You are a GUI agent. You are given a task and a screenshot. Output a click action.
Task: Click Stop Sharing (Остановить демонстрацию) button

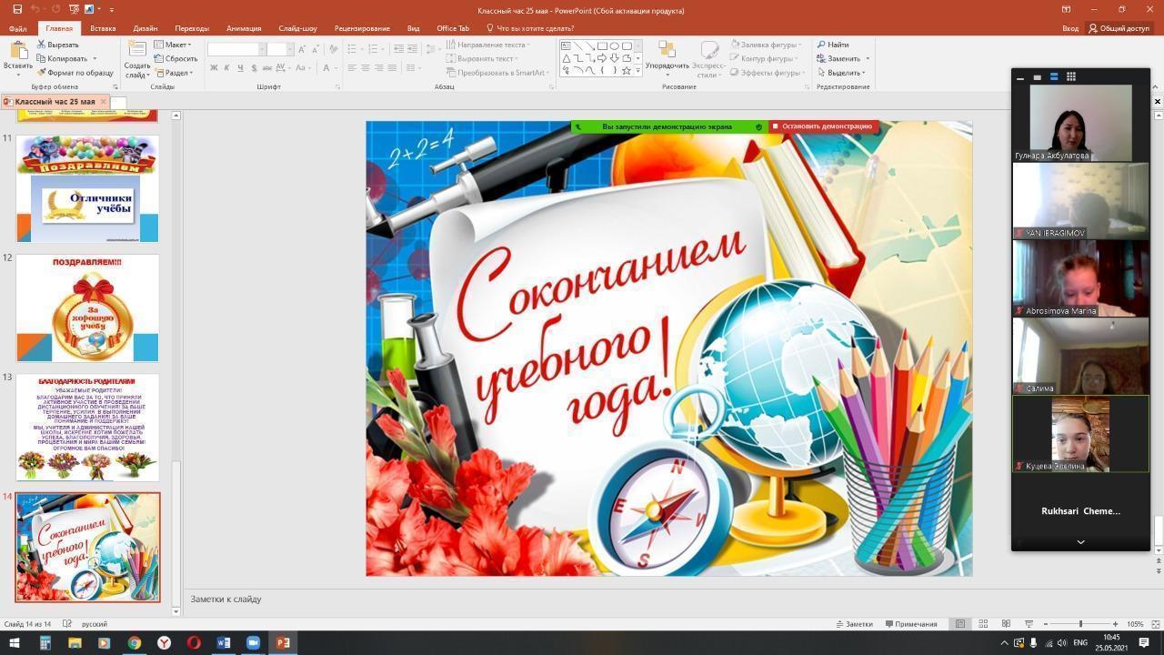coord(824,126)
